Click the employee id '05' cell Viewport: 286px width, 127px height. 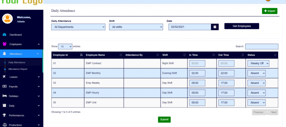click(x=68, y=103)
